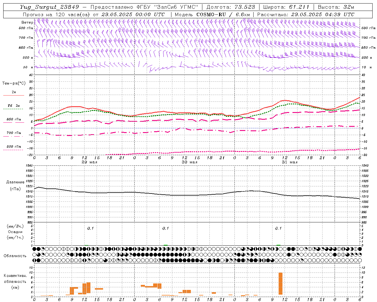Click the 31 мая date label

[x=290, y=162]
